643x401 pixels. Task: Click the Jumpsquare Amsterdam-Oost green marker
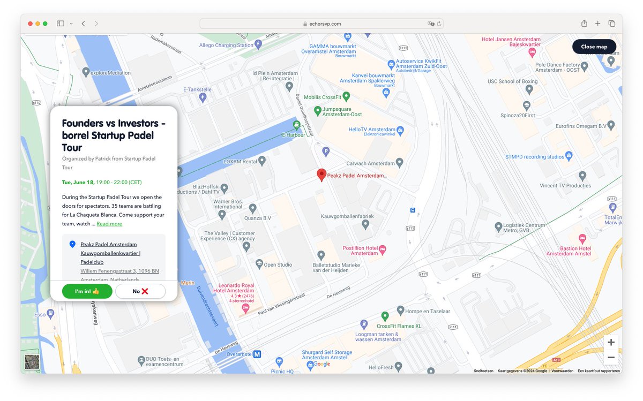click(317, 111)
